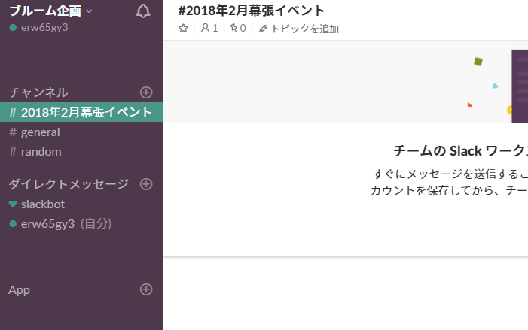This screenshot has height=330, width=528.
Task: Click the ダイレクトメッセージ section header
Action: click(69, 184)
